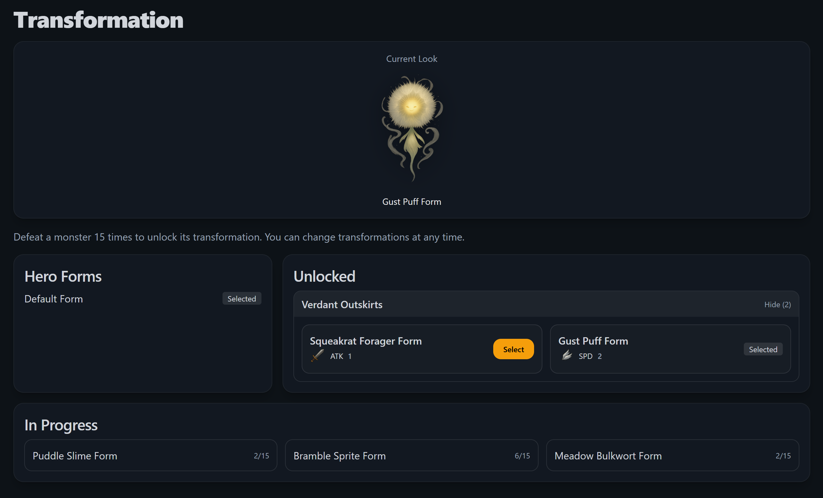Screen dimensions: 823x498
Task: Click the Selected badge on Gust Puff Form
Action: [x=763, y=349]
